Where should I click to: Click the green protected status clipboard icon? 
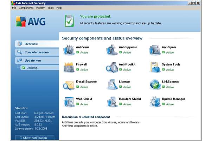point(69,21)
